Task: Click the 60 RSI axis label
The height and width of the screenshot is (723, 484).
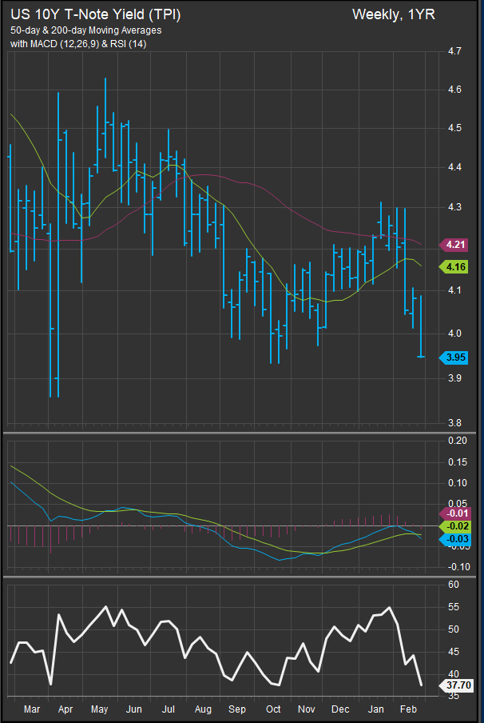Action: pyautogui.click(x=454, y=585)
